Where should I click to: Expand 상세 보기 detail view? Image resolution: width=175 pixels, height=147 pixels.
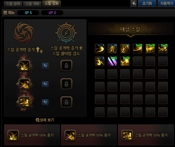[45, 120]
